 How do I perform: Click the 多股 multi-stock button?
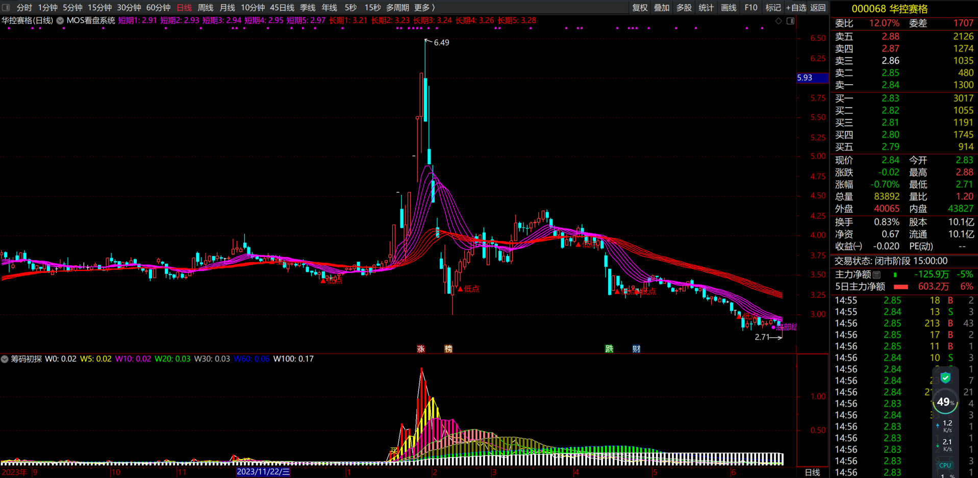click(x=684, y=8)
